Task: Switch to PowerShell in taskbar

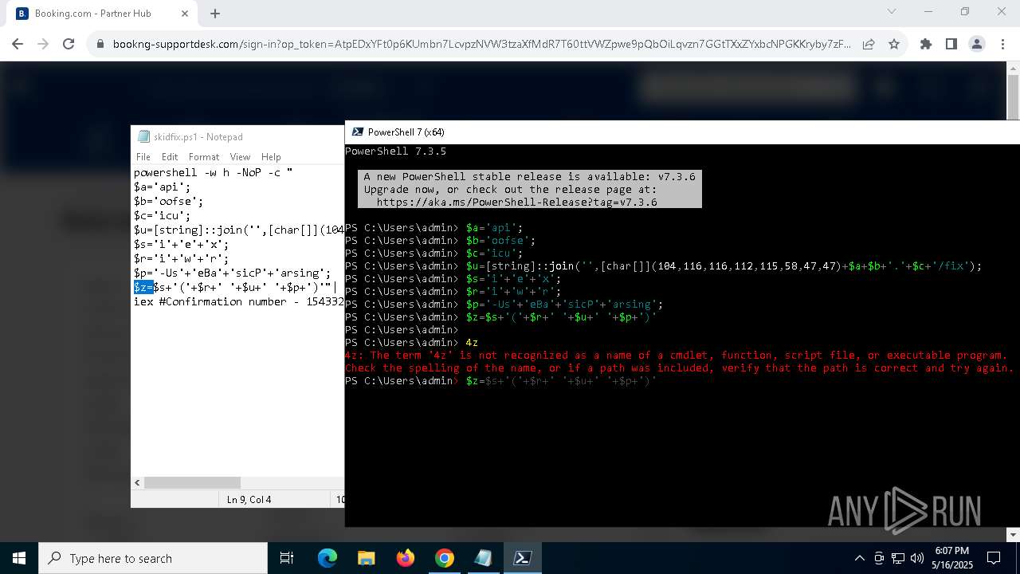Action: coord(523,558)
